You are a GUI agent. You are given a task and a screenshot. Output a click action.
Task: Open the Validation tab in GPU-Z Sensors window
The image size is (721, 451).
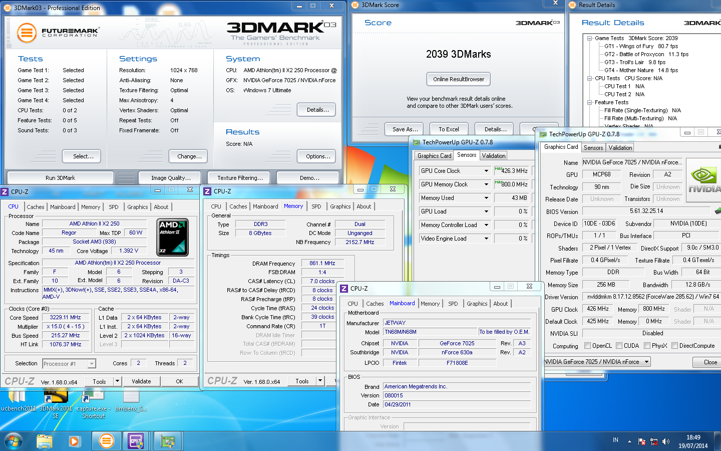click(x=494, y=156)
